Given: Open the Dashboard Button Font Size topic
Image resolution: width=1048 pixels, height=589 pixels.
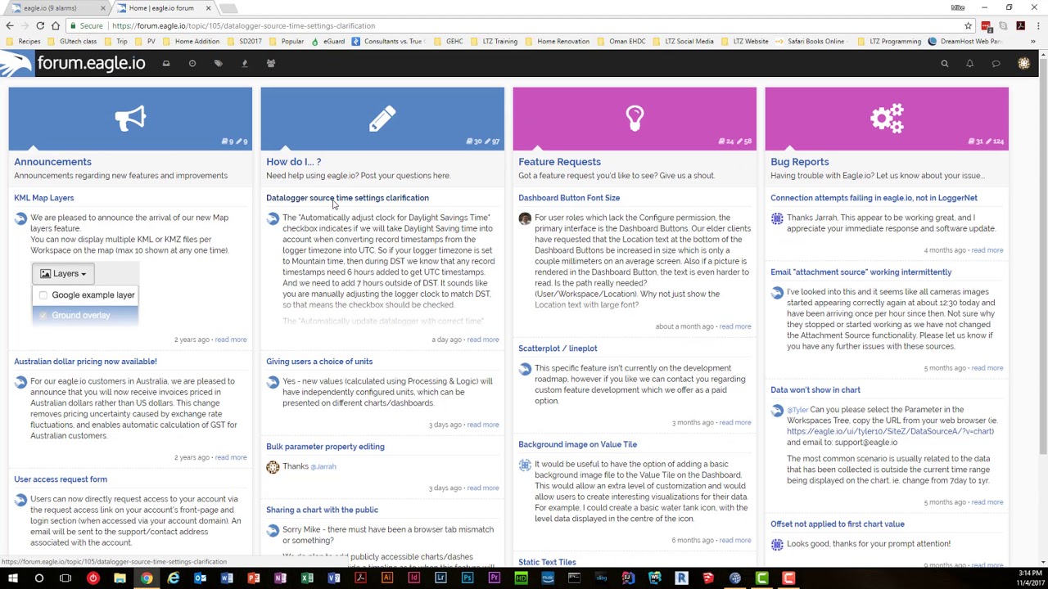Looking at the screenshot, I should coord(569,198).
